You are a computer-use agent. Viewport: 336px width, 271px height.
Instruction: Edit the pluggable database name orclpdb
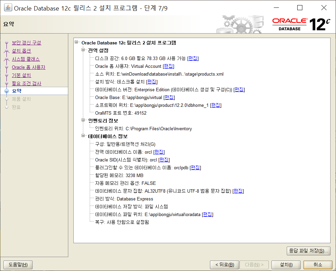195,168
